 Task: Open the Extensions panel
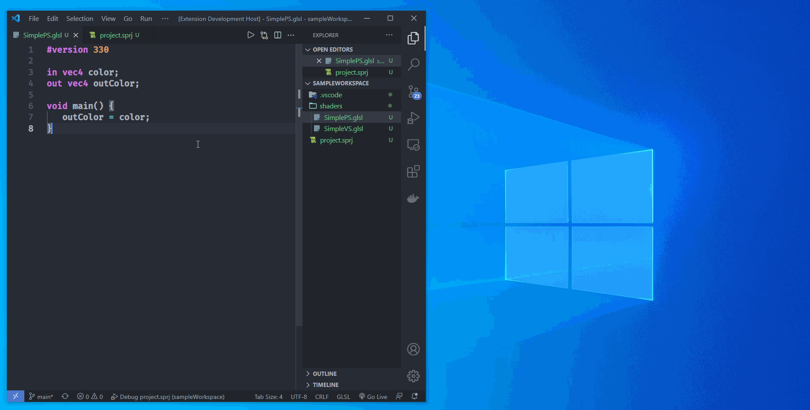[x=413, y=171]
